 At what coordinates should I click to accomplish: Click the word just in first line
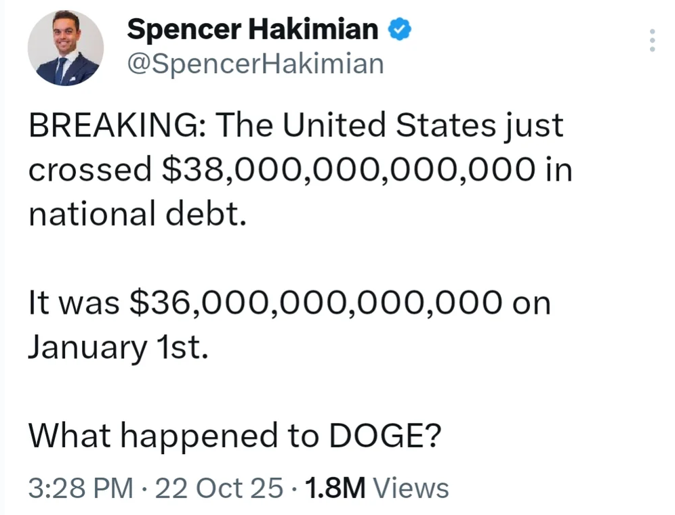pos(538,126)
